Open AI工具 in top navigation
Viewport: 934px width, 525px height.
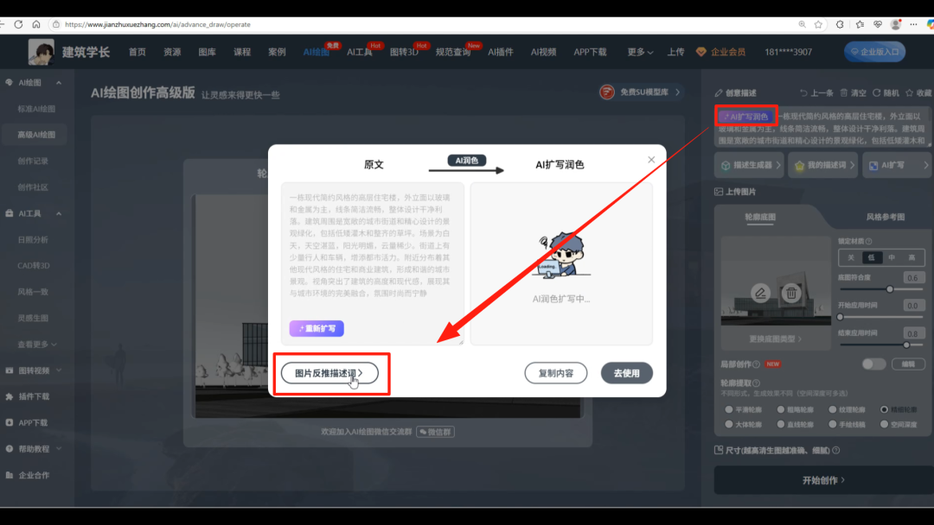pyautogui.click(x=360, y=53)
